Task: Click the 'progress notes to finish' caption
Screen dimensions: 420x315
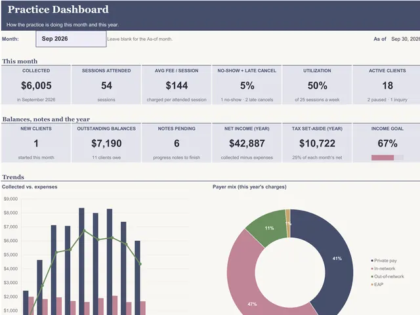Action: [177, 157]
